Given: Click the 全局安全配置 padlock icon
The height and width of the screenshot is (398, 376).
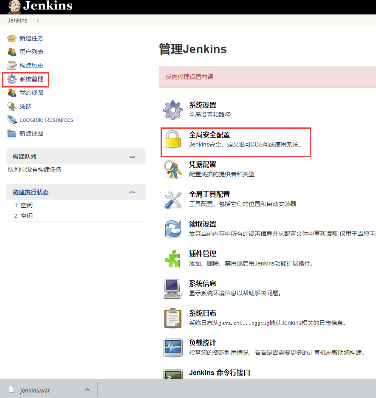Looking at the screenshot, I should [172, 139].
